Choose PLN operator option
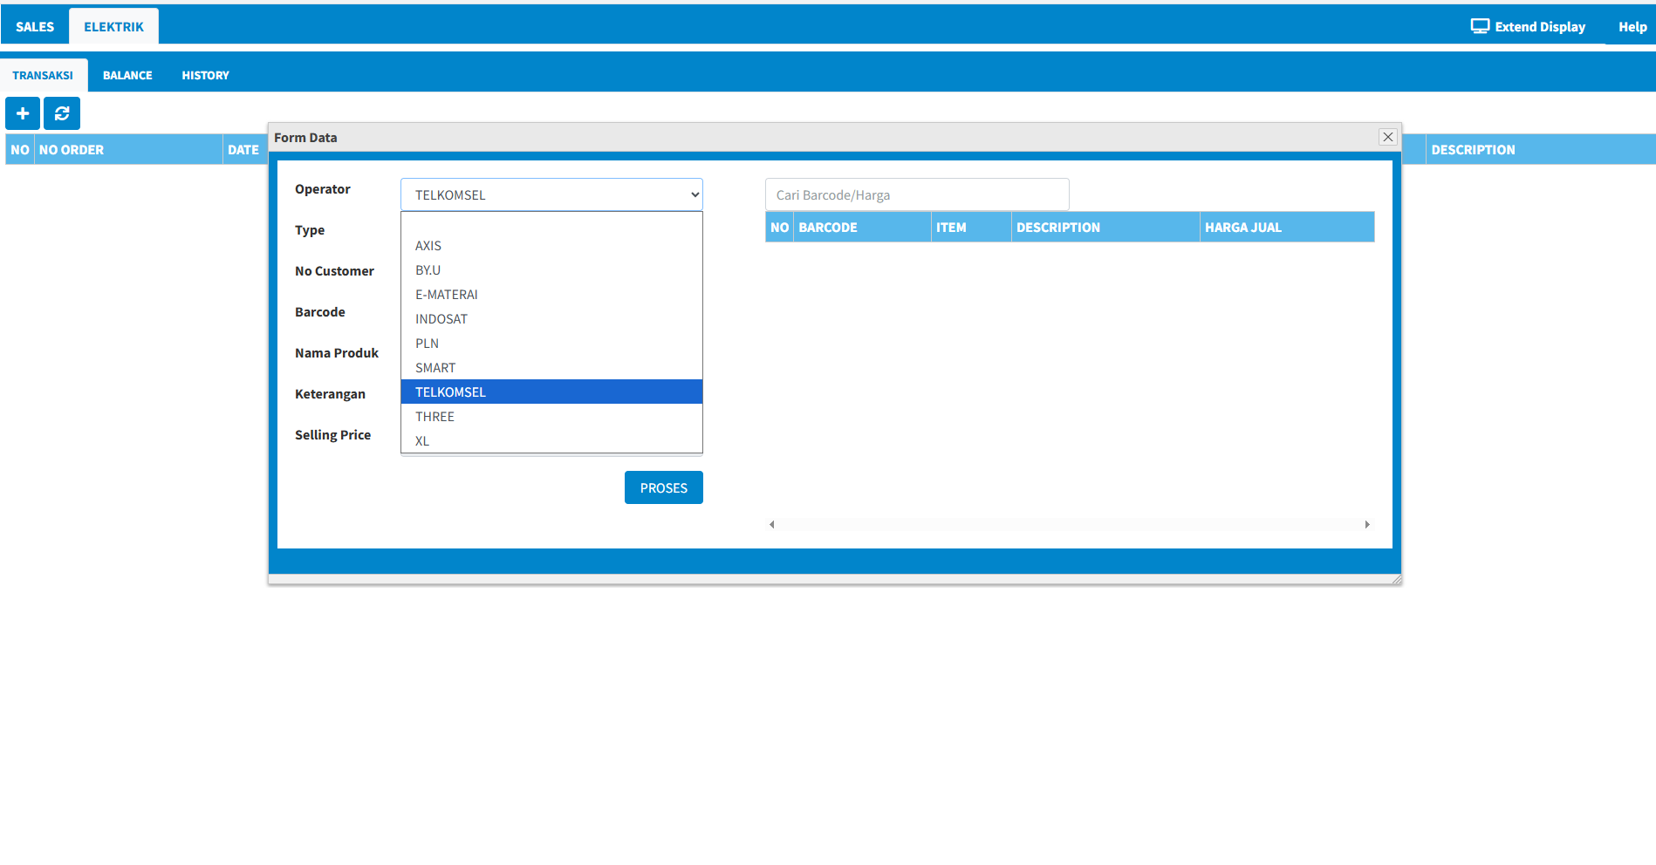Viewport: 1656px width, 865px height. (551, 344)
